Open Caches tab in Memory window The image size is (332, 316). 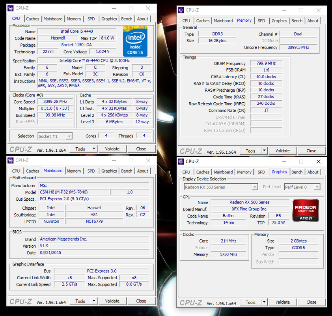click(203, 21)
